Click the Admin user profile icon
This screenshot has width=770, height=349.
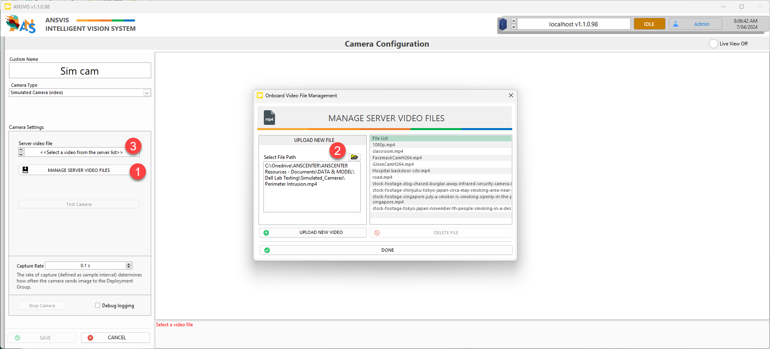click(676, 24)
